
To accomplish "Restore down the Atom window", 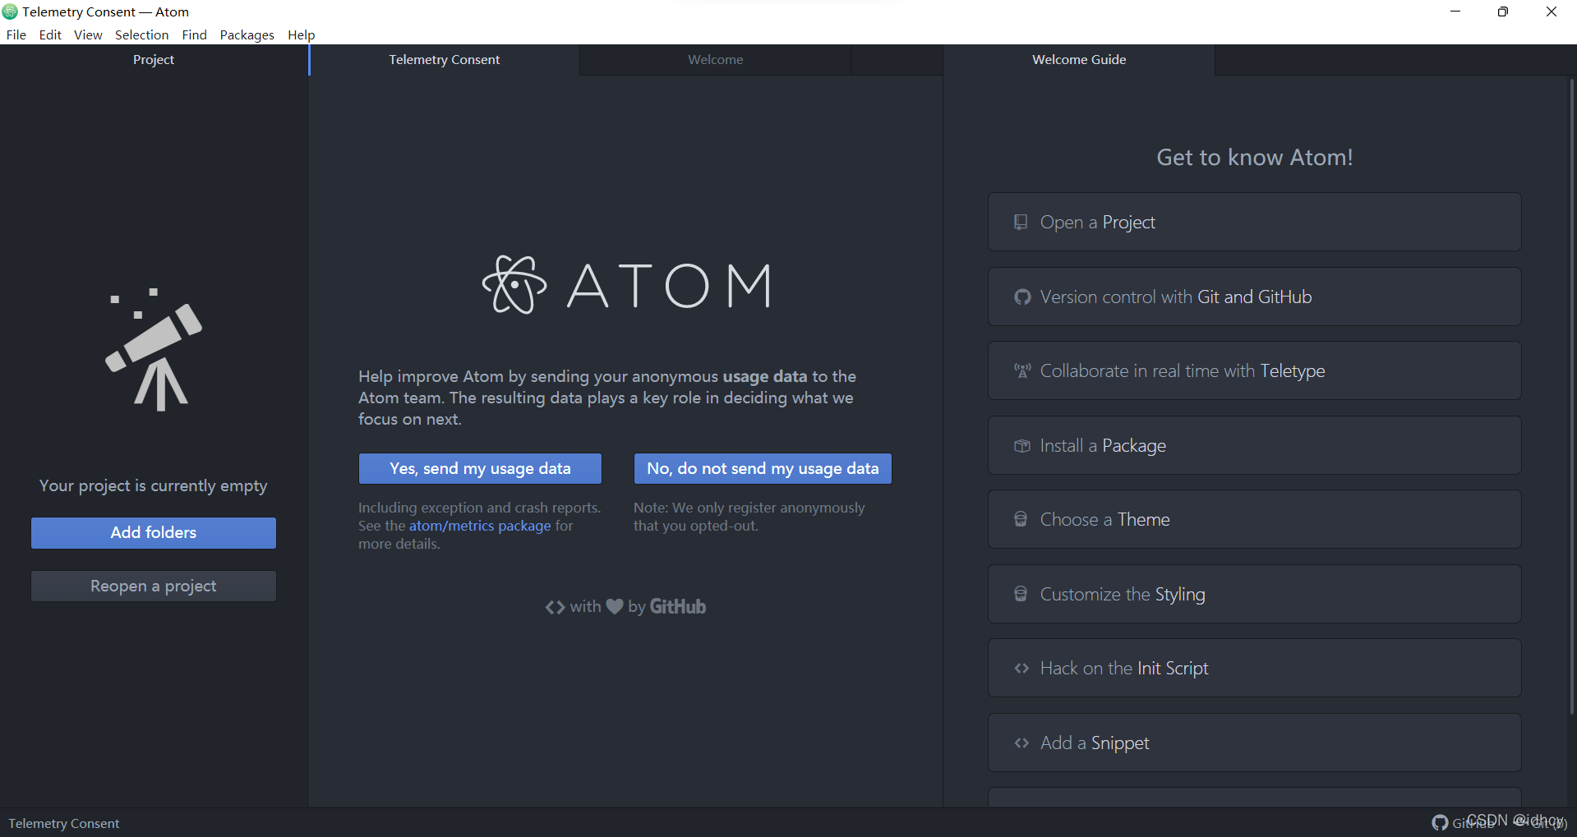I will (1503, 11).
